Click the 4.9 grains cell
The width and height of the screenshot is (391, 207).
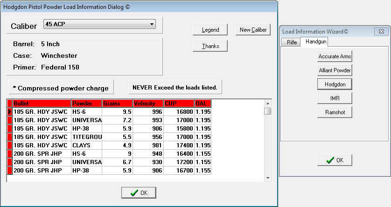point(117,145)
